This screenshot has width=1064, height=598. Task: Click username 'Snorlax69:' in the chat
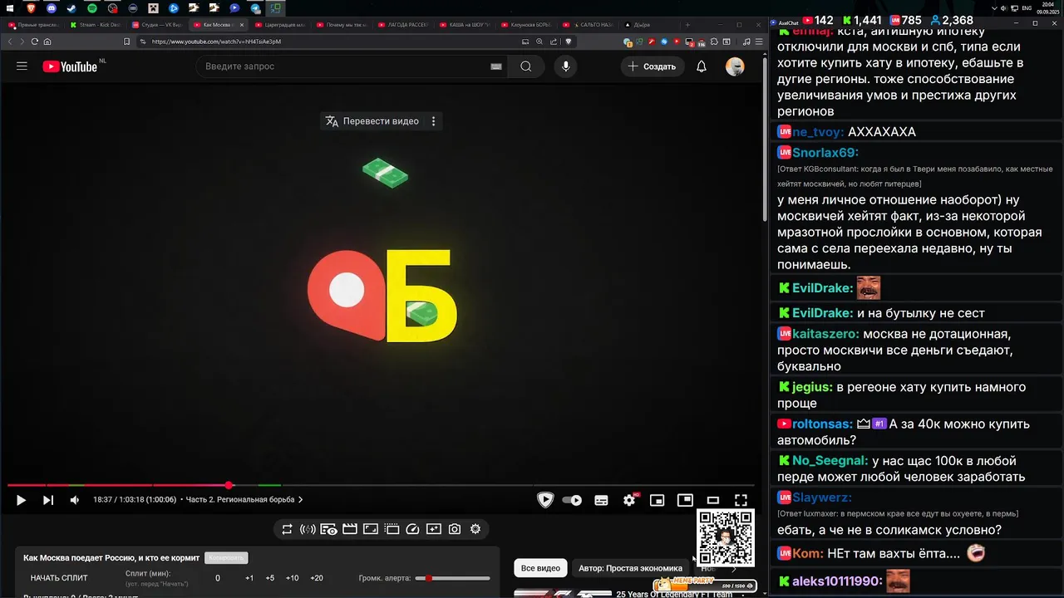(825, 153)
